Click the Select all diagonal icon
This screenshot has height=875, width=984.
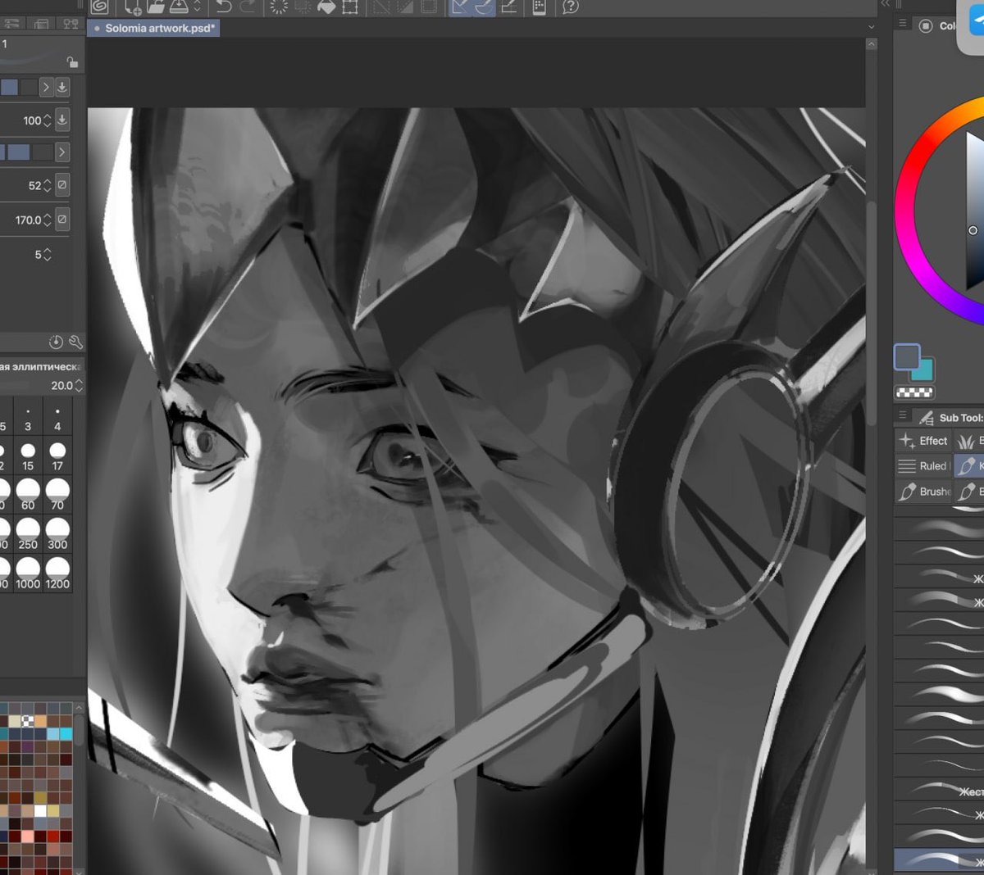click(x=381, y=7)
